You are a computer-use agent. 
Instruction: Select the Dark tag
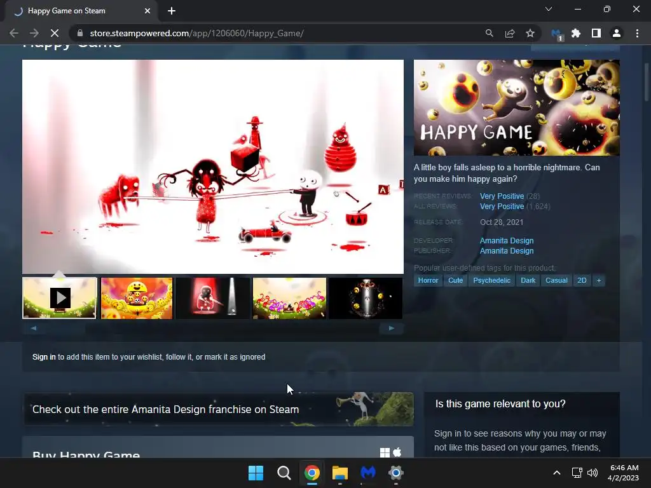pyautogui.click(x=528, y=280)
